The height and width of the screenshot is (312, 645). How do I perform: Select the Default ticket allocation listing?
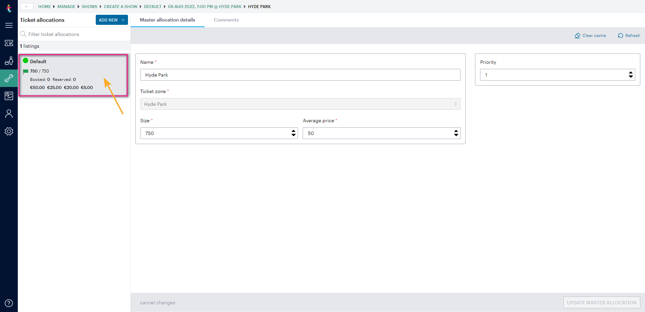(x=73, y=75)
